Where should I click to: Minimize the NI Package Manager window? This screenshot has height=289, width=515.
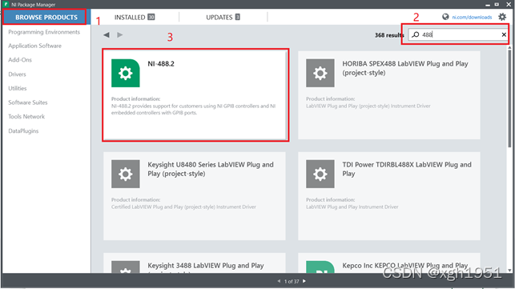coord(488,5)
